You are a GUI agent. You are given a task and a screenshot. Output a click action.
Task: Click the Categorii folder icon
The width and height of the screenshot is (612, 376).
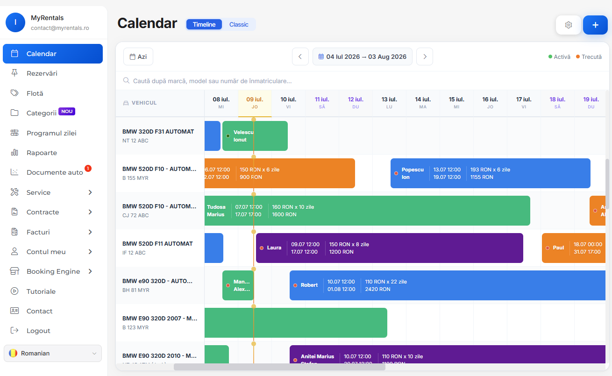pos(14,113)
